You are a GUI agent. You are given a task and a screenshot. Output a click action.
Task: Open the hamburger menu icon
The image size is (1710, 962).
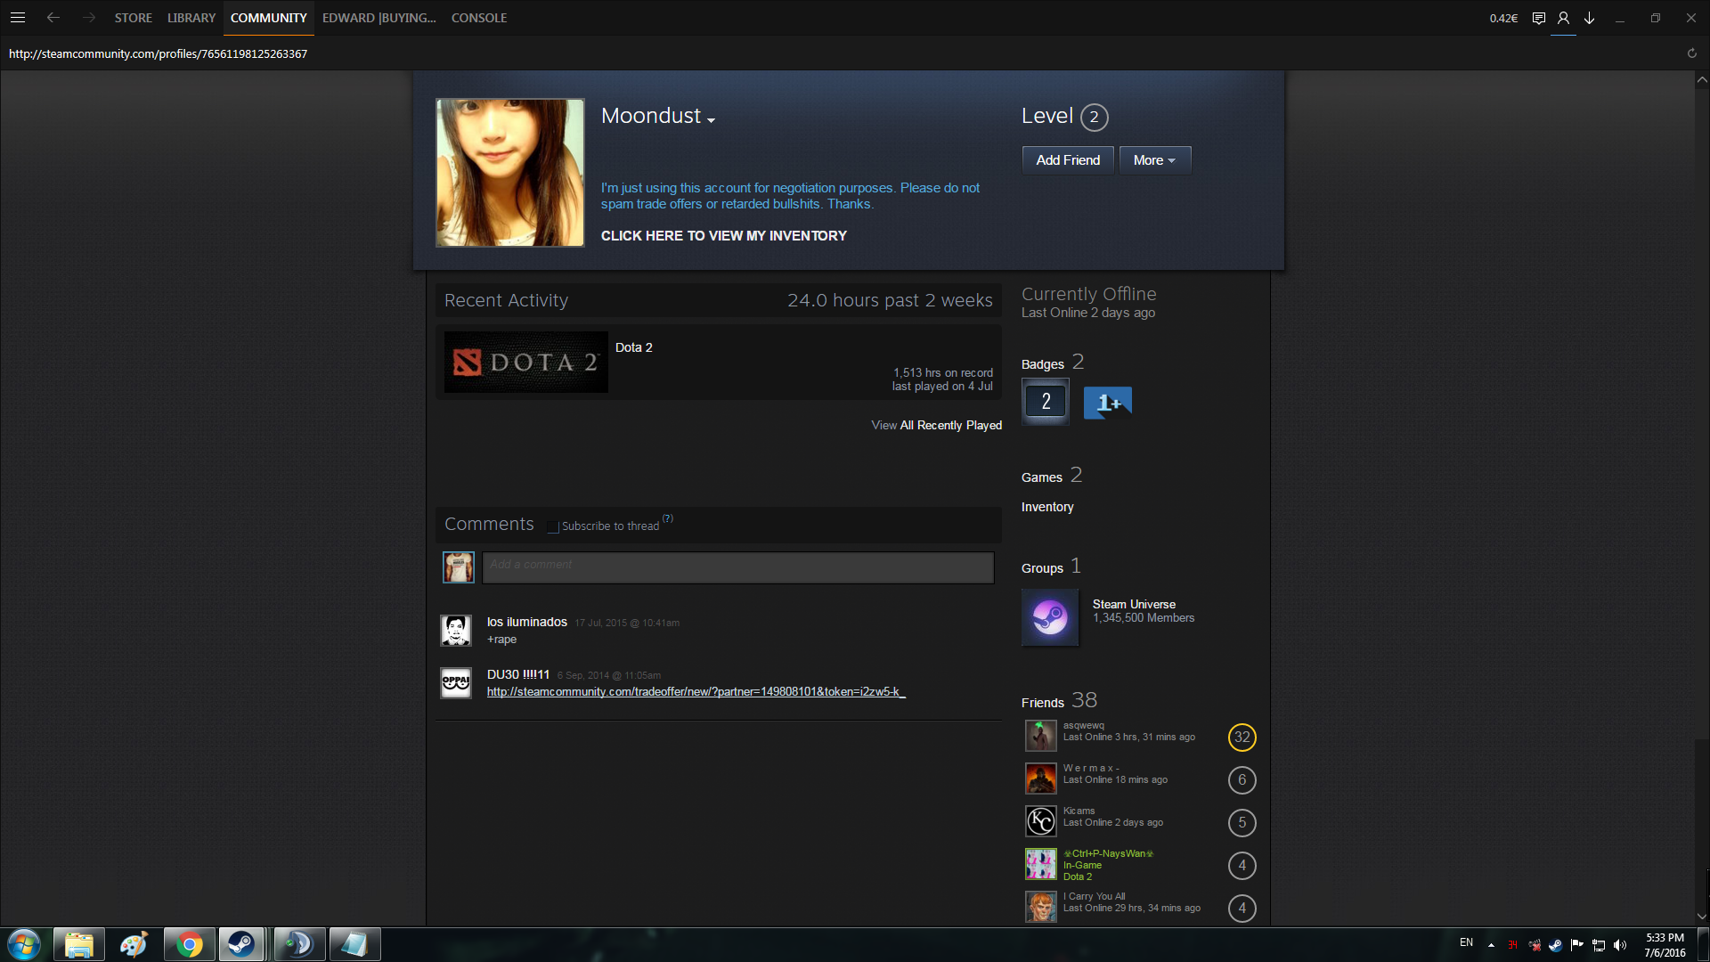point(17,18)
